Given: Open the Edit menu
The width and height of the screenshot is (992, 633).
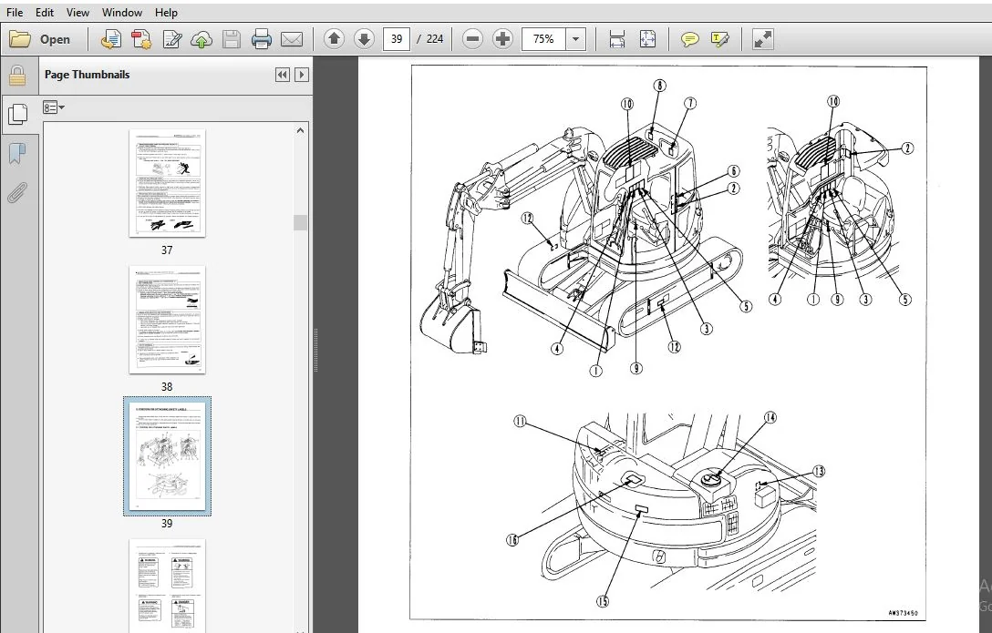Looking at the screenshot, I should (x=45, y=12).
